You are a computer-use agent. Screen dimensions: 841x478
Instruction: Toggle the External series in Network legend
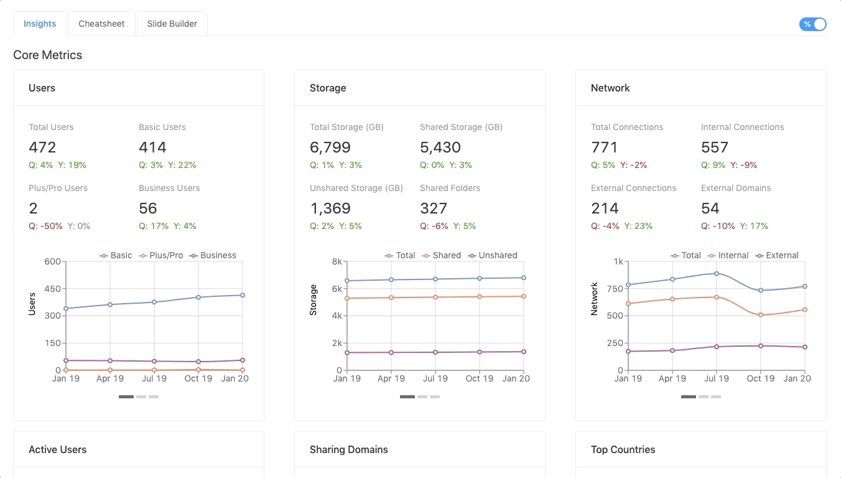pyautogui.click(x=777, y=255)
